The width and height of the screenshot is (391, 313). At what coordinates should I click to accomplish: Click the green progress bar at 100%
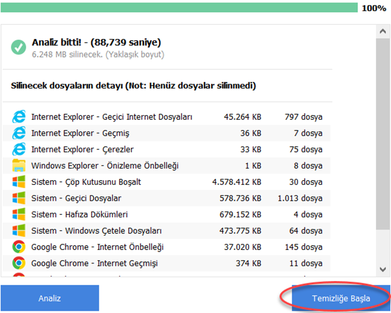(x=179, y=8)
